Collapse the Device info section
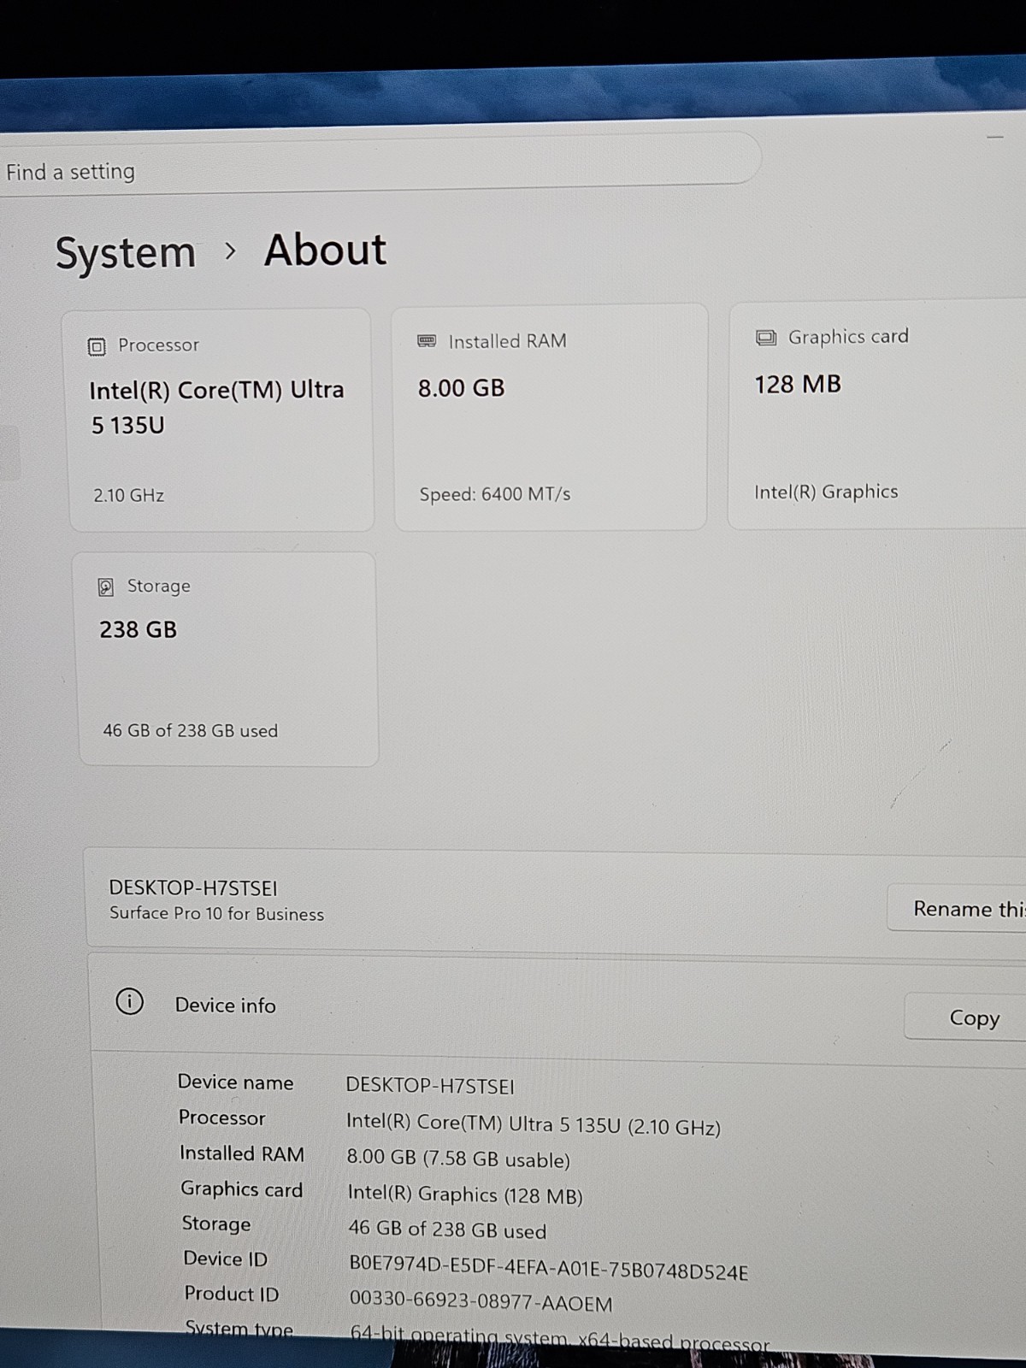Image resolution: width=1026 pixels, height=1368 pixels. (556, 1005)
